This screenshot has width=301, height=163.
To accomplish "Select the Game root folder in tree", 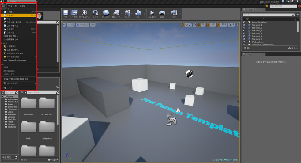I will click(9, 96).
